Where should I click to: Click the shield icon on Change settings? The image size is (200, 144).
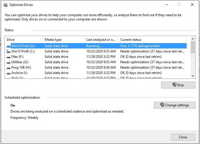[x=162, y=105]
